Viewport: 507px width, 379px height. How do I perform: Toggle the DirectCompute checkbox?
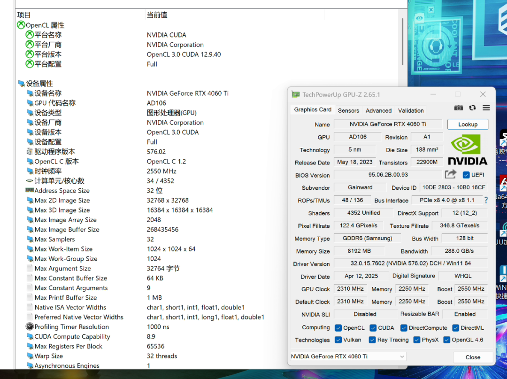tap(404, 328)
